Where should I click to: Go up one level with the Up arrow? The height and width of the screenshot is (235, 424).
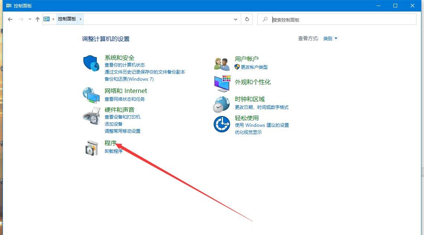[x=38, y=19]
